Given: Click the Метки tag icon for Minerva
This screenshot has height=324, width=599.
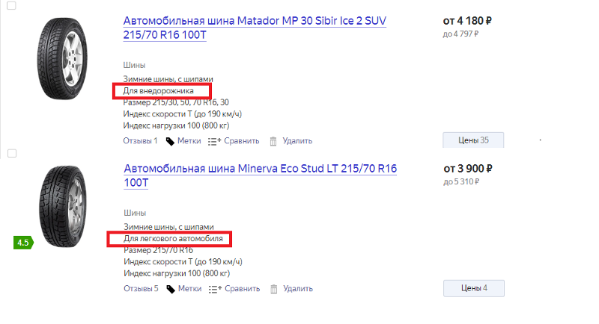Looking at the screenshot, I should [171, 290].
